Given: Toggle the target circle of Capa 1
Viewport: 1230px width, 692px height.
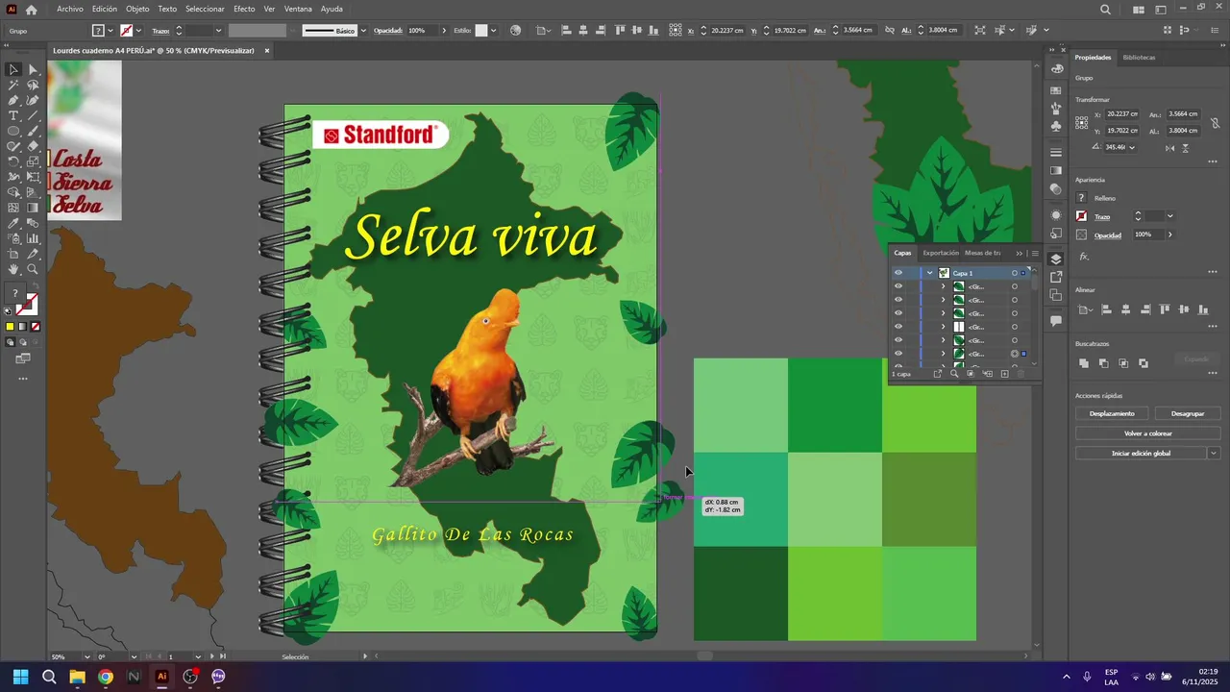Looking at the screenshot, I should point(1015,273).
